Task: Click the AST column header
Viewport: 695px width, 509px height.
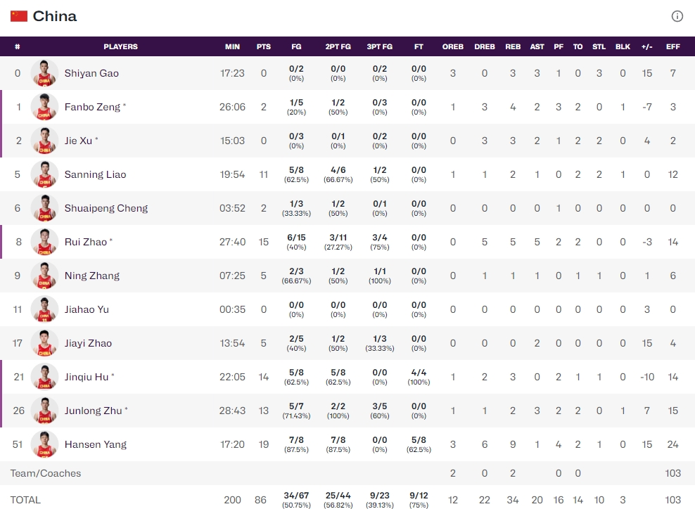Action: (x=537, y=47)
